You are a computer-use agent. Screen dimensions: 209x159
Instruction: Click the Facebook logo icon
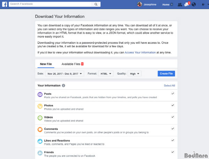[5, 5]
